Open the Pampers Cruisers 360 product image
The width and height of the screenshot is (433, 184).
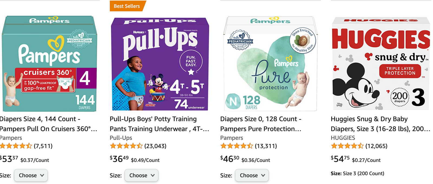click(x=50, y=63)
